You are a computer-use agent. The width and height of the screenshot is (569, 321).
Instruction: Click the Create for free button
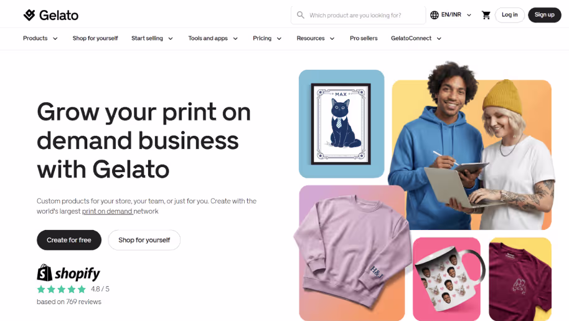point(69,240)
